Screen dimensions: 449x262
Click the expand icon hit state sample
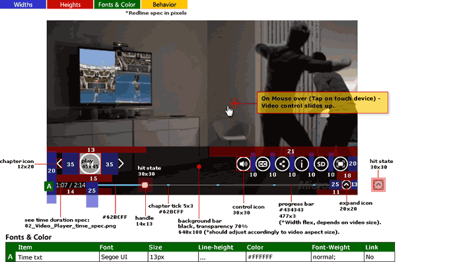pos(378,185)
